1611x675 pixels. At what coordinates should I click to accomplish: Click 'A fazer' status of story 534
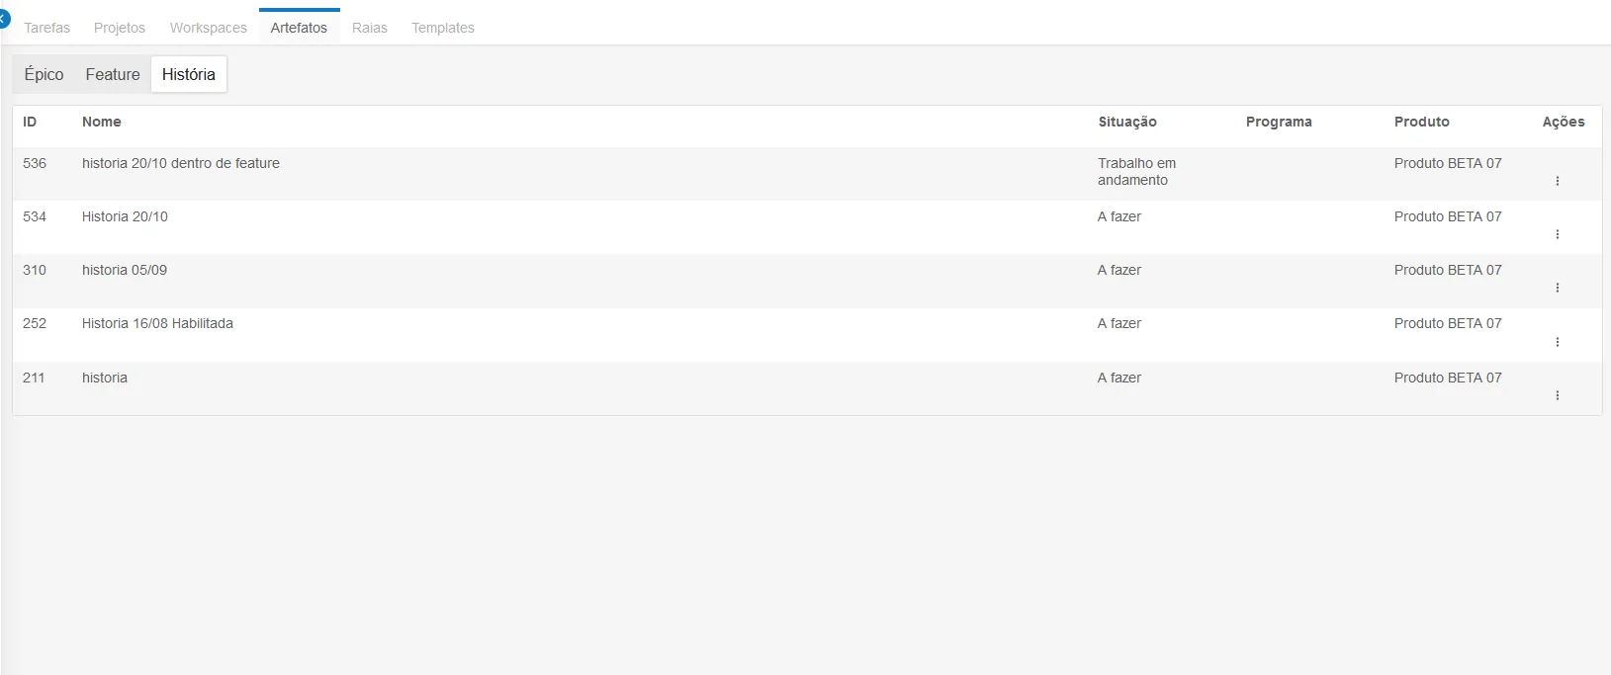[x=1119, y=216]
